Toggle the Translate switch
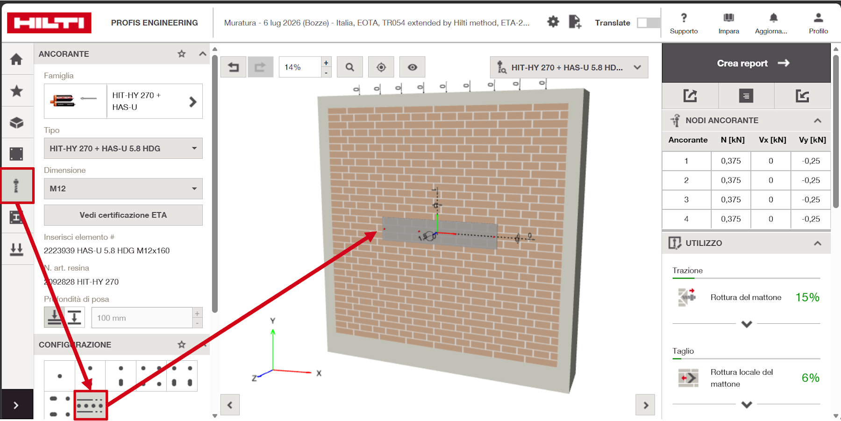 (648, 22)
